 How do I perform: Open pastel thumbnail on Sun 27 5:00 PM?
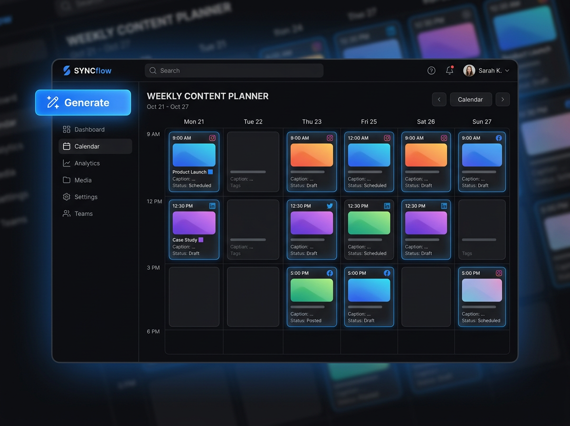(482, 290)
